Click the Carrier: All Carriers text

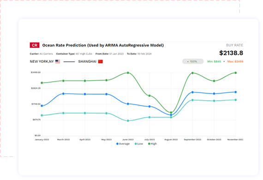[x=41, y=54]
